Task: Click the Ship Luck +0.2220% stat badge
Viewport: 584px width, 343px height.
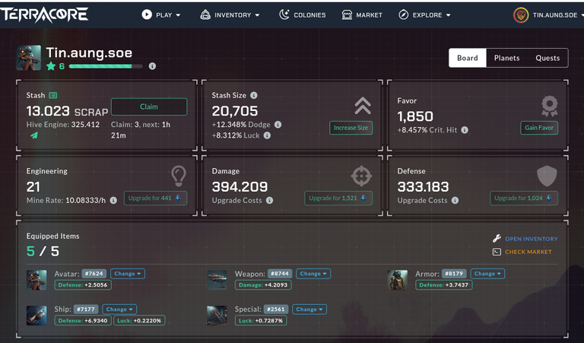Action: click(139, 321)
